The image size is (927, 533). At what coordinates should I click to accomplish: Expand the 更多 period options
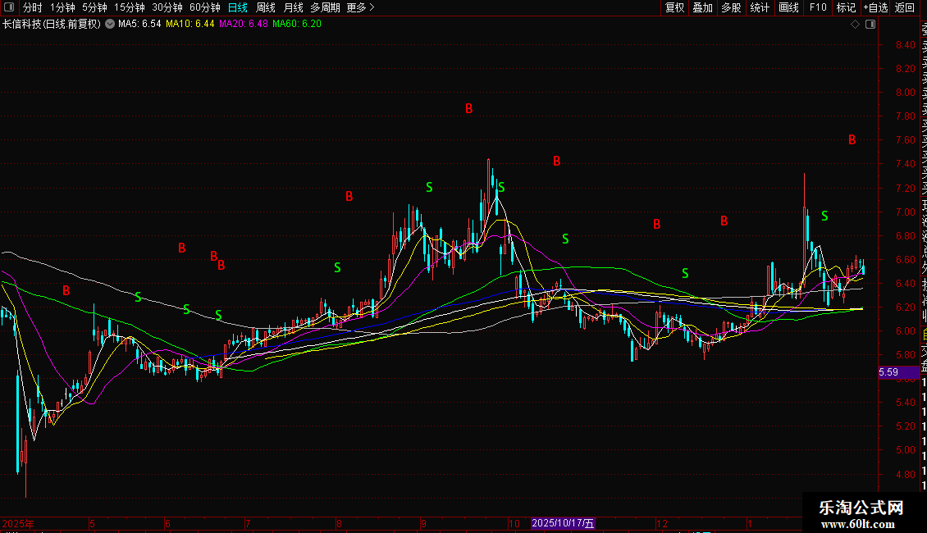(x=360, y=7)
